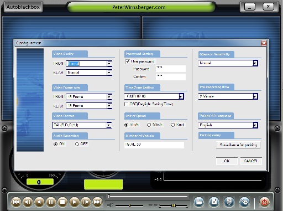Click the Autoblackbox title label

point(23,7)
